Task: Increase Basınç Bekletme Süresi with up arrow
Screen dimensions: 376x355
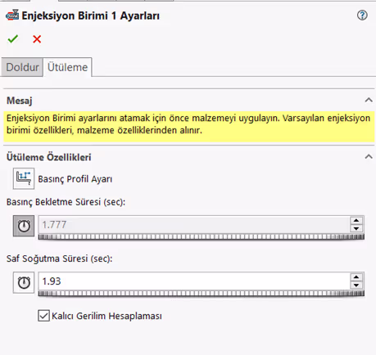Action: (x=356, y=221)
